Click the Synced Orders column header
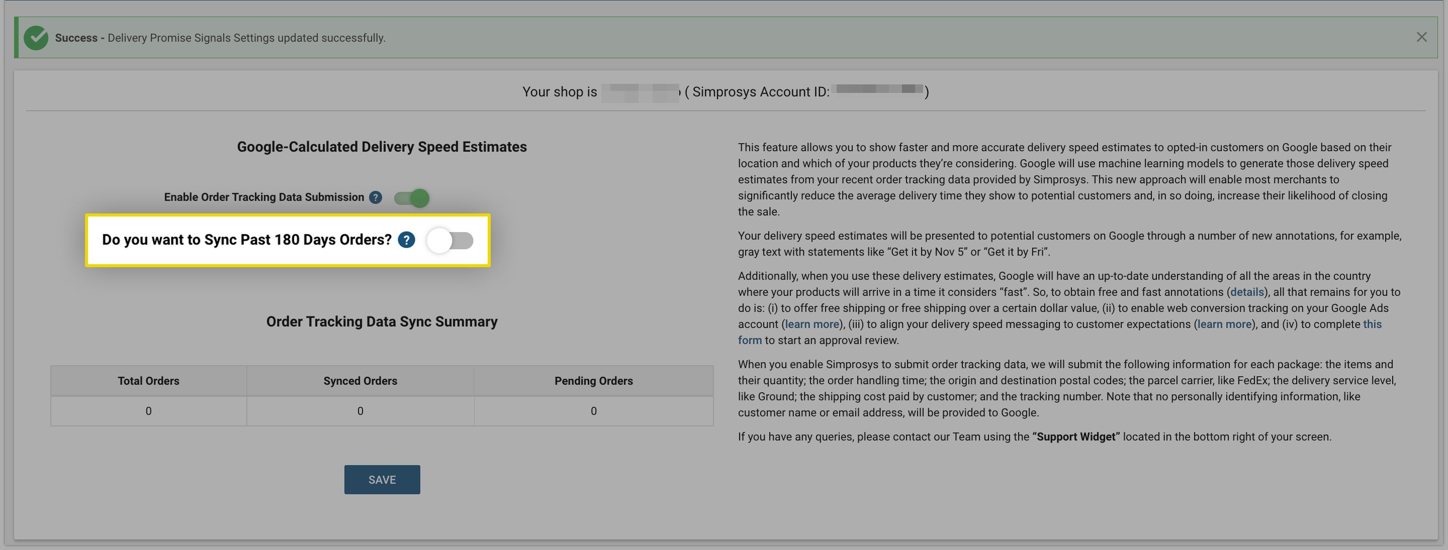This screenshot has height=550, width=1448. 360,381
